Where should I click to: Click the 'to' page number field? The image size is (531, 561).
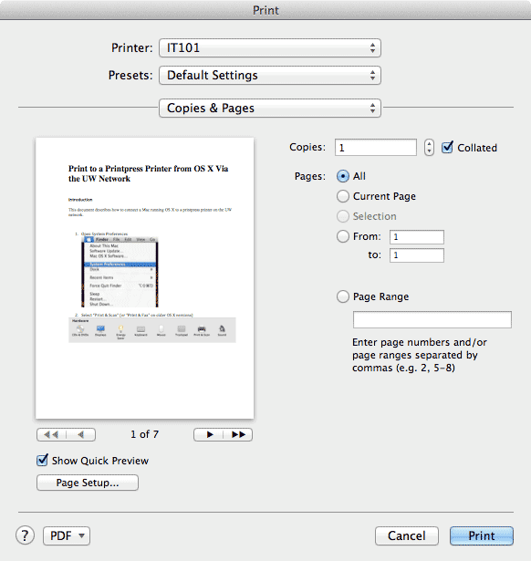click(x=417, y=255)
